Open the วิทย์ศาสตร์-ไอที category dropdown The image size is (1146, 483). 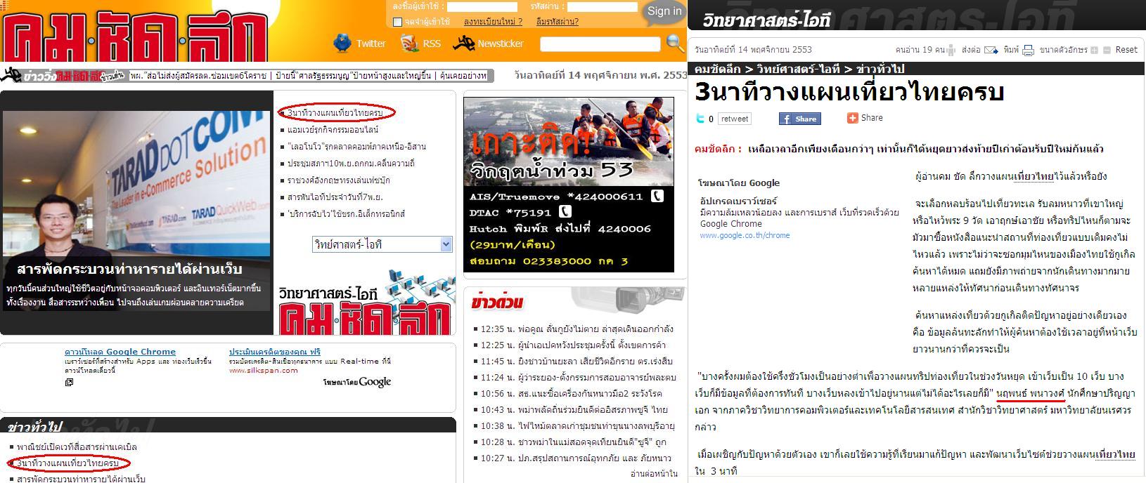click(x=382, y=244)
